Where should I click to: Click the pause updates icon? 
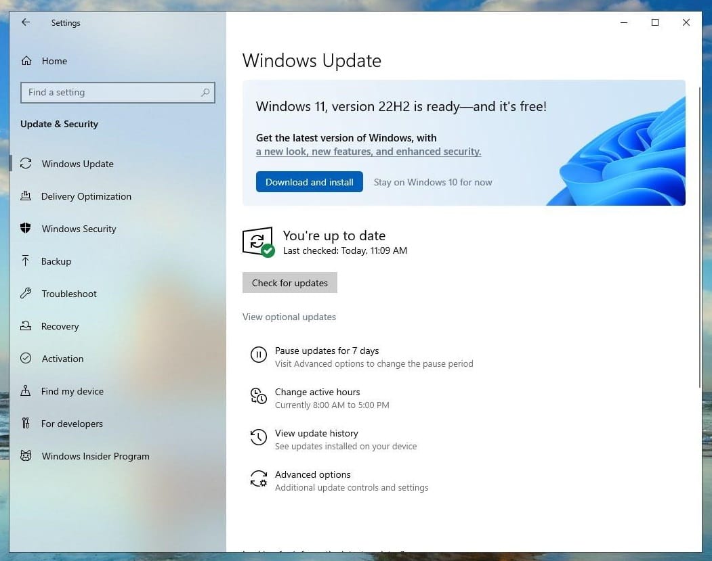click(x=259, y=355)
